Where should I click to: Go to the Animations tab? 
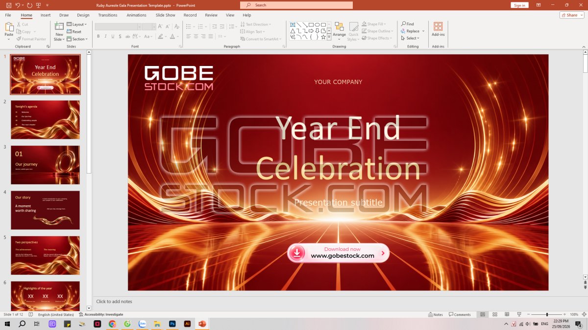tap(136, 15)
